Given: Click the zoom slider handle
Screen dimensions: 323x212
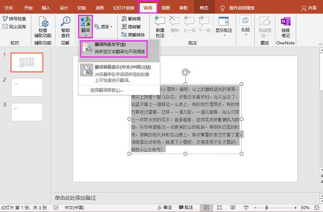Looking at the screenshot, I should click(x=266, y=207).
